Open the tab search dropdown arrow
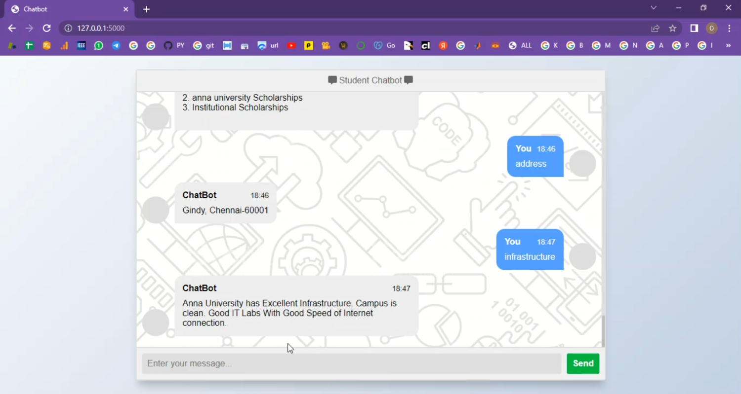 (654, 8)
